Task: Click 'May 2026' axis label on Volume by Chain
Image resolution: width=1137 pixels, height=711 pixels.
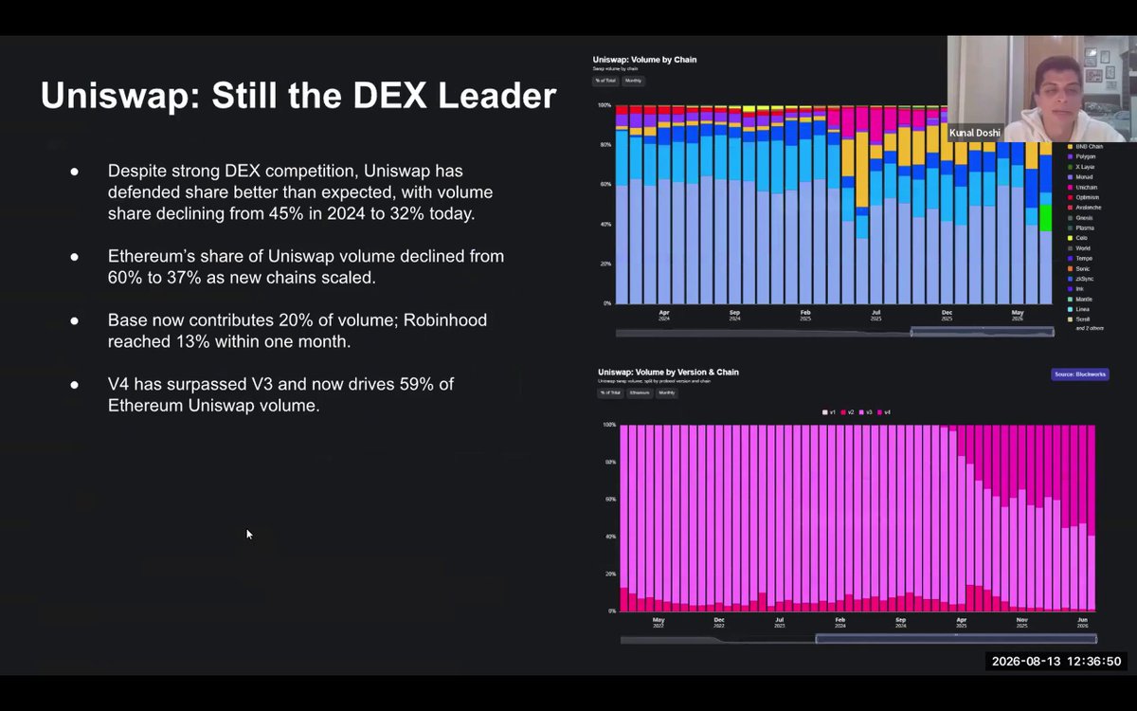Action: click(x=1018, y=314)
